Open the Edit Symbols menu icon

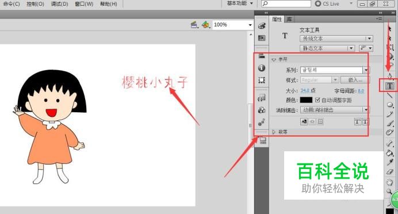point(206,25)
